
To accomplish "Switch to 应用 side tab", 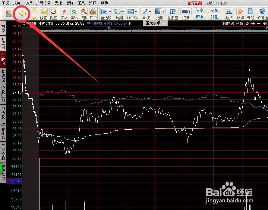I will pyautogui.click(x=3, y=43).
